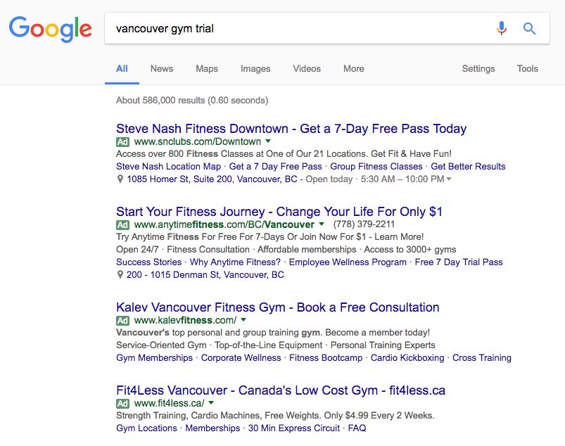Expand the hours dropdown after 10:00 PM
The height and width of the screenshot is (446, 565).
[x=449, y=179]
